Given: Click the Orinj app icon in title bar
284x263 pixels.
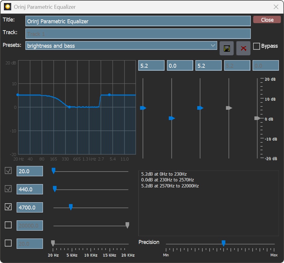Looking at the screenshot, I should [7, 7].
